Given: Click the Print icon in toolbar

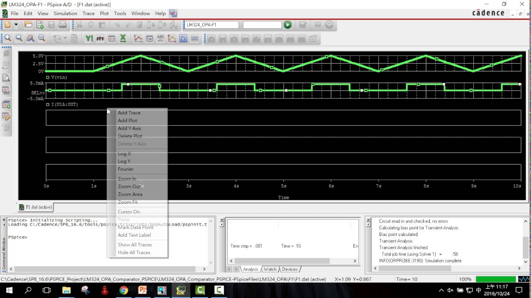Looking at the screenshot, I should [63, 25].
